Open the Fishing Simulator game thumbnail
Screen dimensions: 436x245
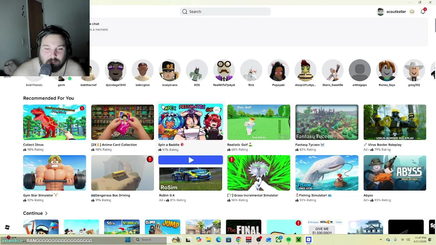pos(327,173)
